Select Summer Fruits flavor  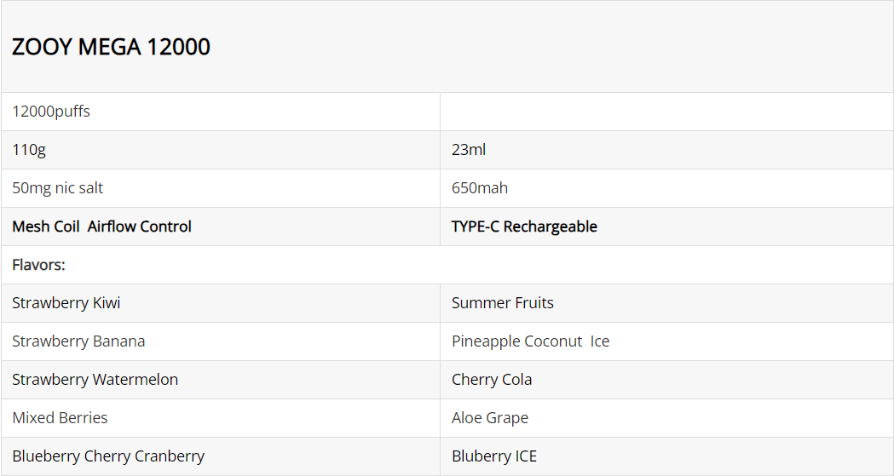pyautogui.click(x=502, y=303)
